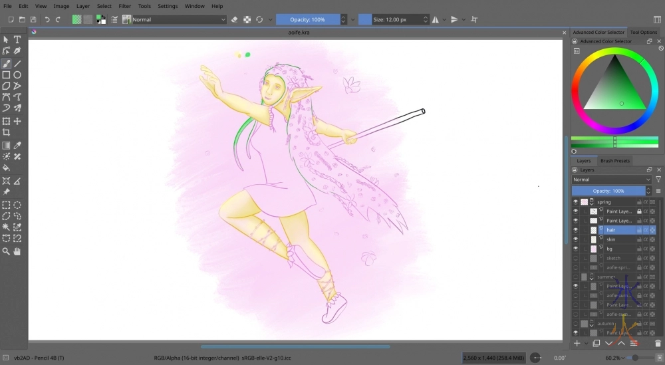665x365 pixels.
Task: Hide the bg layer
Action: 576,249
